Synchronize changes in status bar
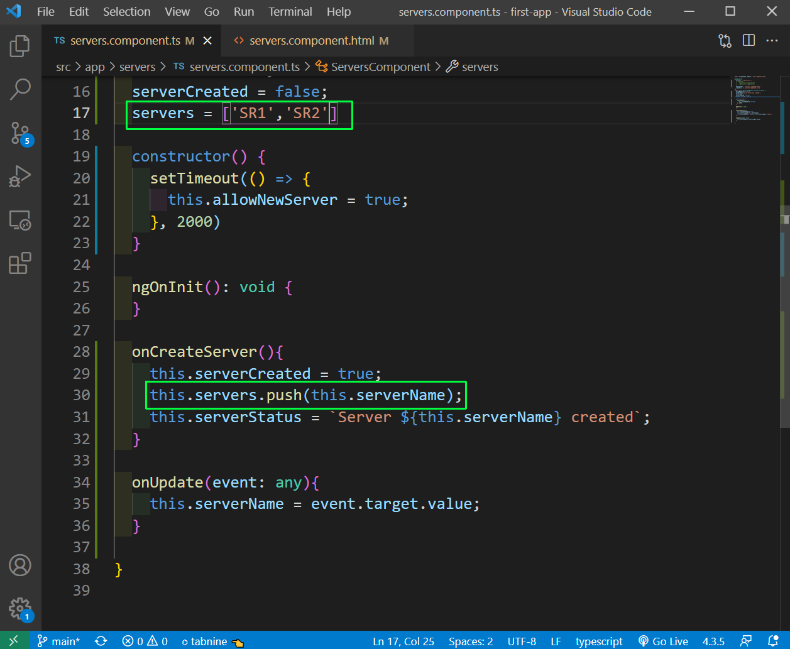Viewport: 790px width, 649px height. click(101, 641)
